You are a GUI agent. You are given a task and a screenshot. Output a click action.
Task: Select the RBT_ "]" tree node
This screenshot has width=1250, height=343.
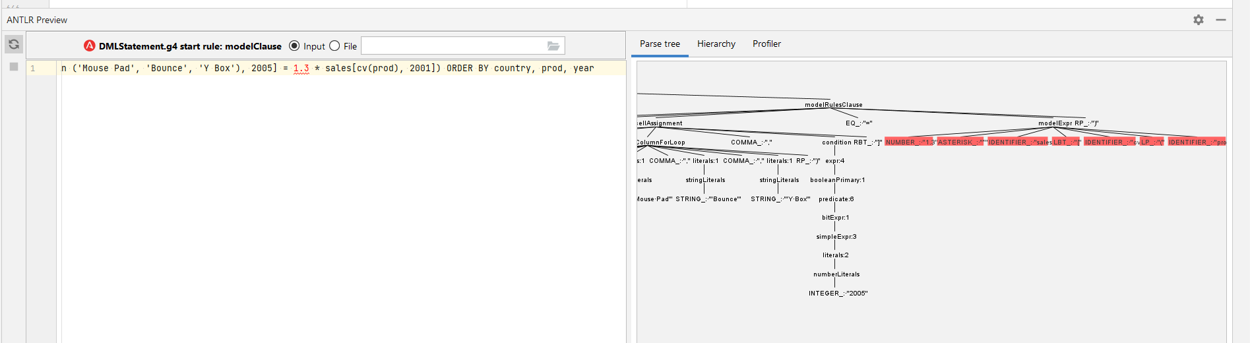(868, 142)
